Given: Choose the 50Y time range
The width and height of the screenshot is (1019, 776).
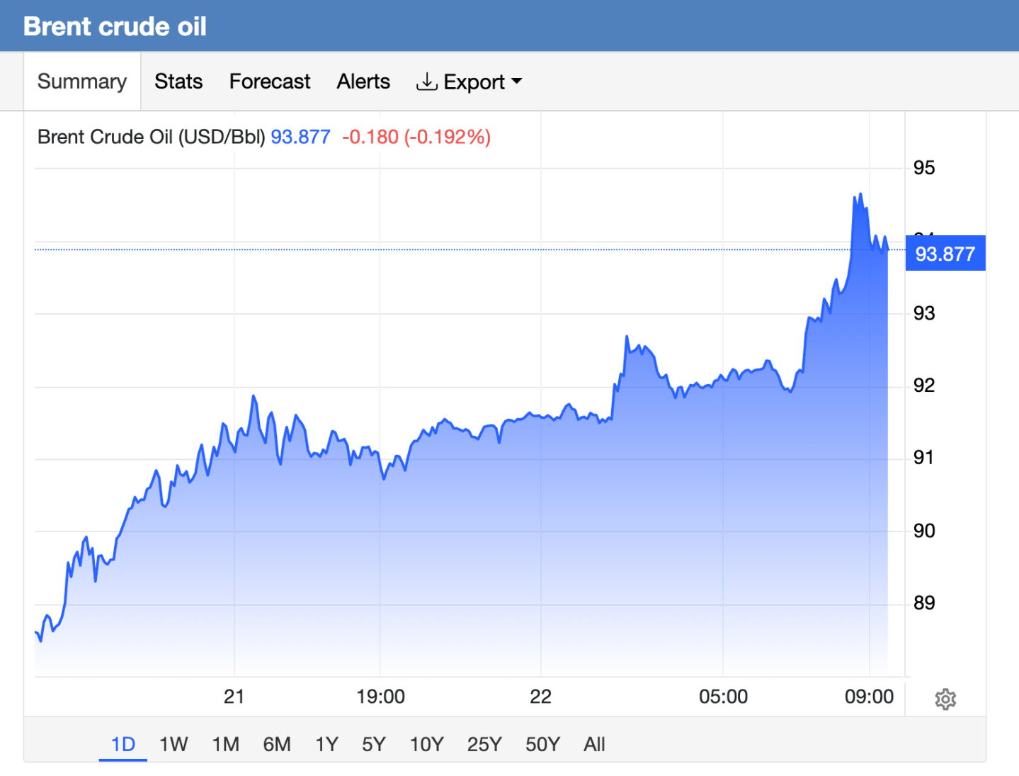Looking at the screenshot, I should pyautogui.click(x=542, y=744).
